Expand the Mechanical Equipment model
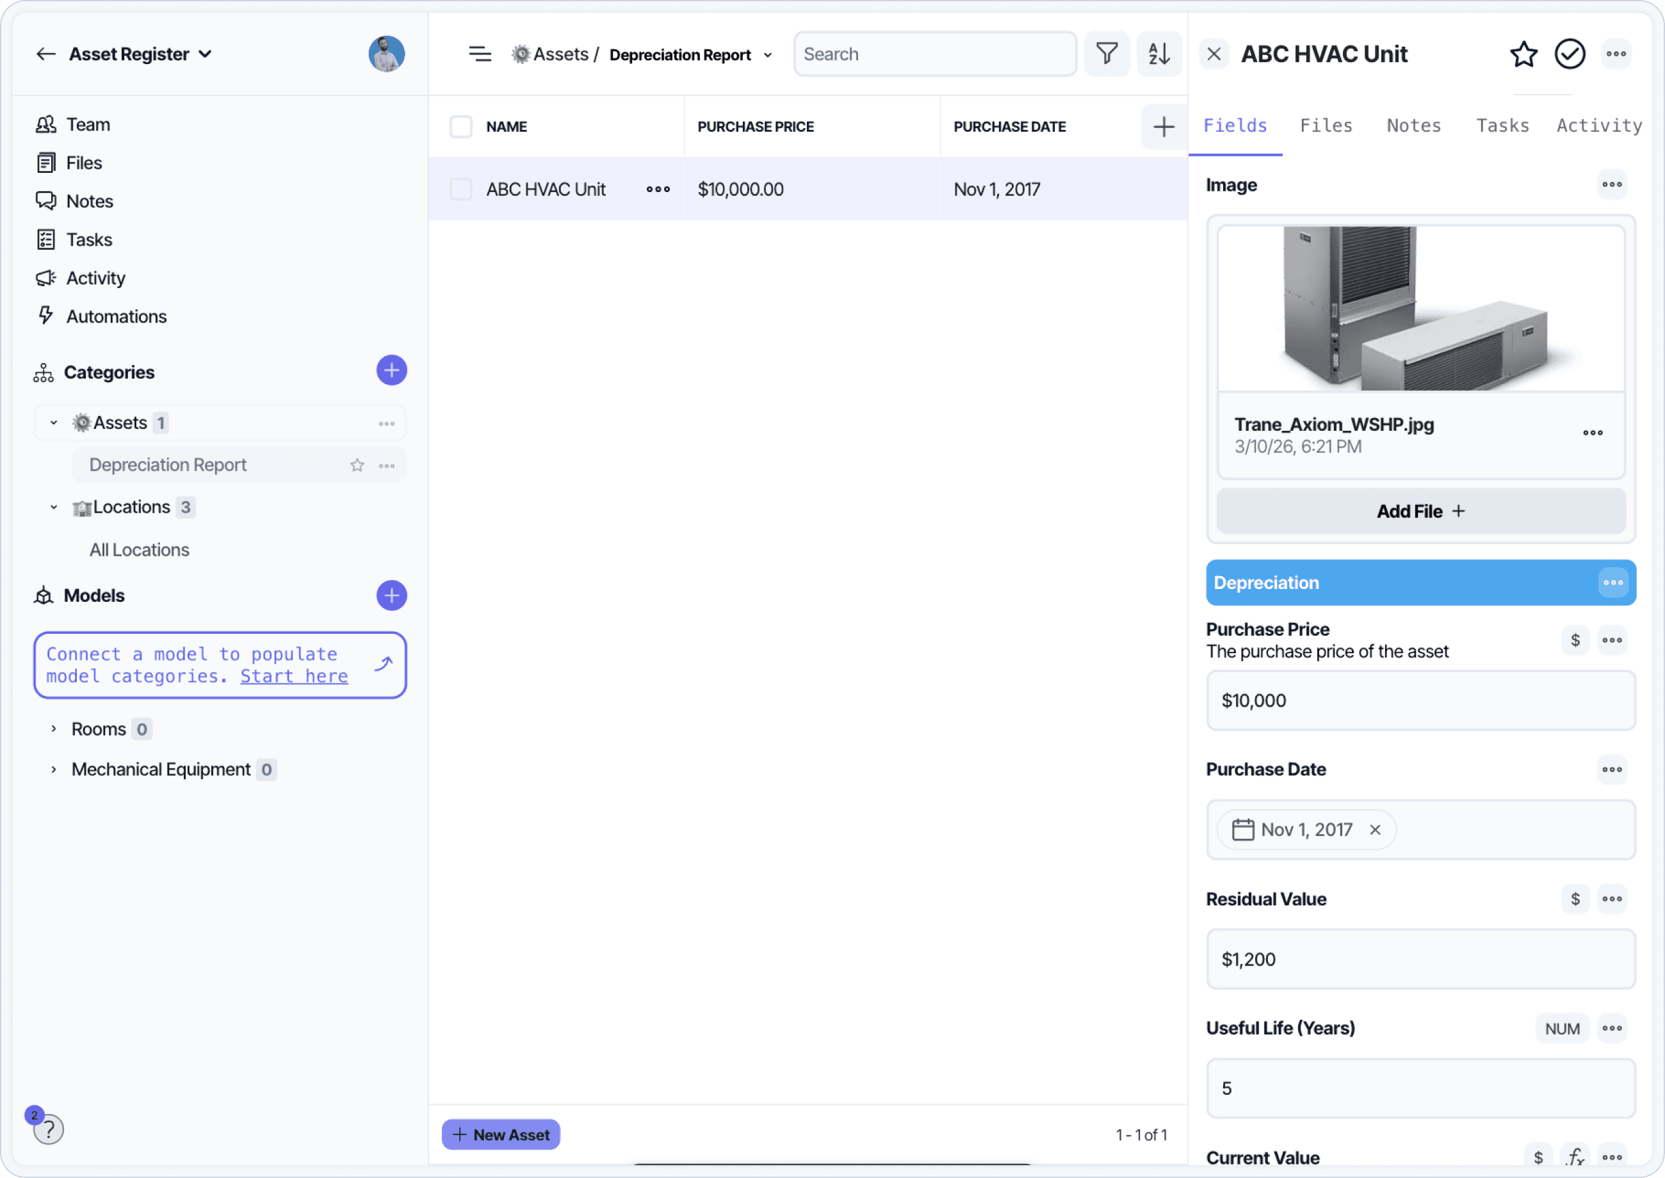1665x1178 pixels. coord(54,770)
